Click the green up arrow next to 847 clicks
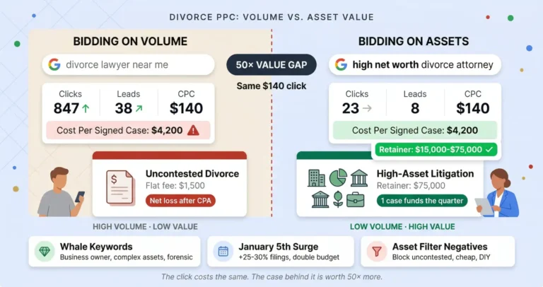Image resolution: width=543 pixels, height=287 pixels. click(x=85, y=109)
